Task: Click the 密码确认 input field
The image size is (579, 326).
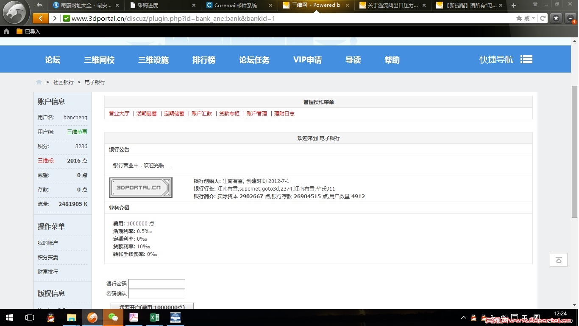Action: click(x=157, y=294)
